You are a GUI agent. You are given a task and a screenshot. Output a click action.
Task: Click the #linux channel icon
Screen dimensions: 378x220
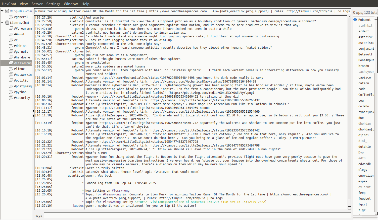11,69
